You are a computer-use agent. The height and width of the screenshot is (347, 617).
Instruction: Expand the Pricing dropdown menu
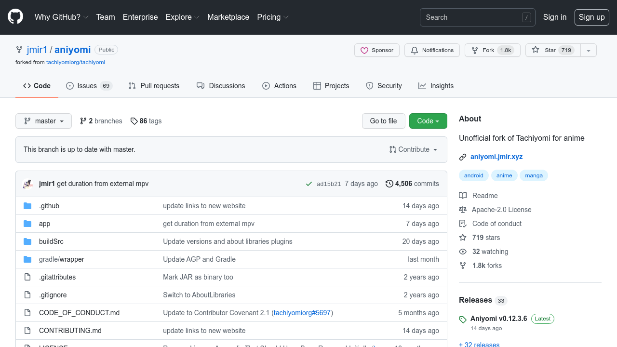tap(273, 17)
